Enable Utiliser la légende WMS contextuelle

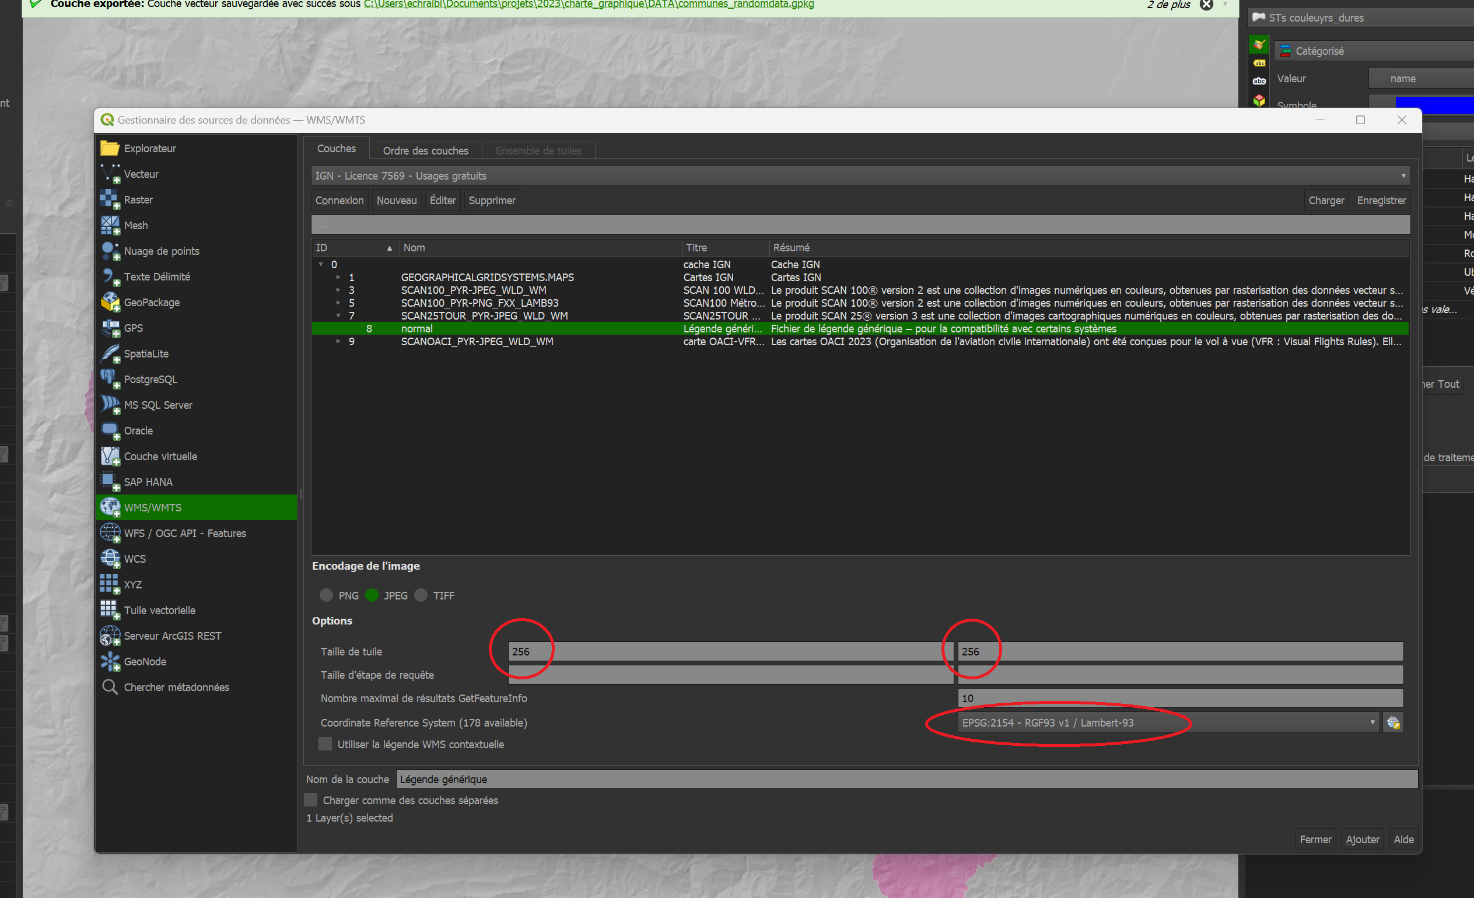(325, 744)
